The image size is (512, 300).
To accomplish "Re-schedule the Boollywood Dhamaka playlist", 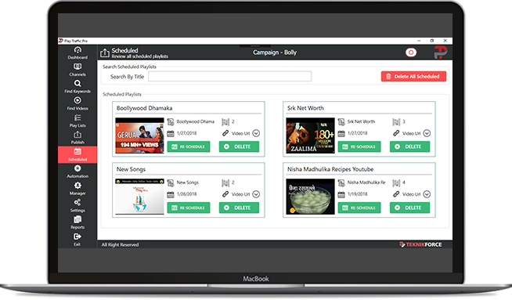I will tap(189, 146).
